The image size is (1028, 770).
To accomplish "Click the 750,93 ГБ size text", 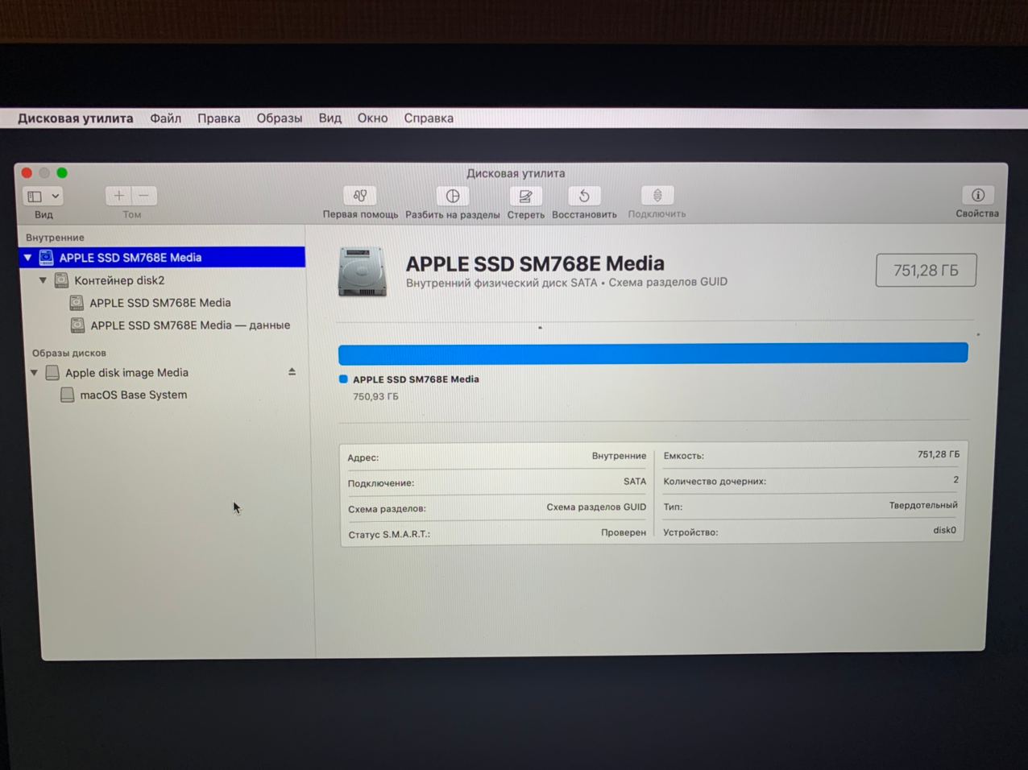I will coord(375,396).
